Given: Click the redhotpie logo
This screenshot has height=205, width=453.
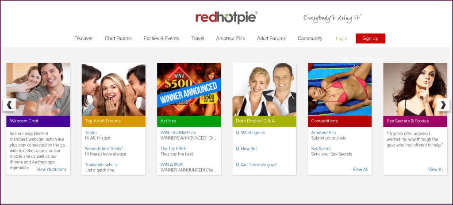Looking at the screenshot, I should (226, 18).
